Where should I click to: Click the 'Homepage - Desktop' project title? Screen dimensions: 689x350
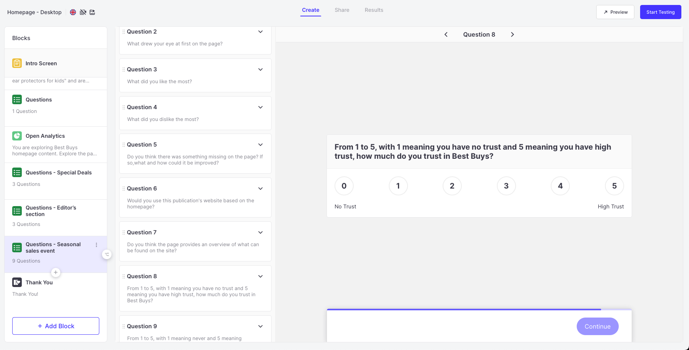[34, 12]
